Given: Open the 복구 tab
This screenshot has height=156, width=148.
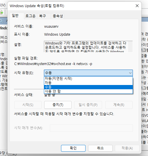Looking at the screenshot, I should pos(44,16).
